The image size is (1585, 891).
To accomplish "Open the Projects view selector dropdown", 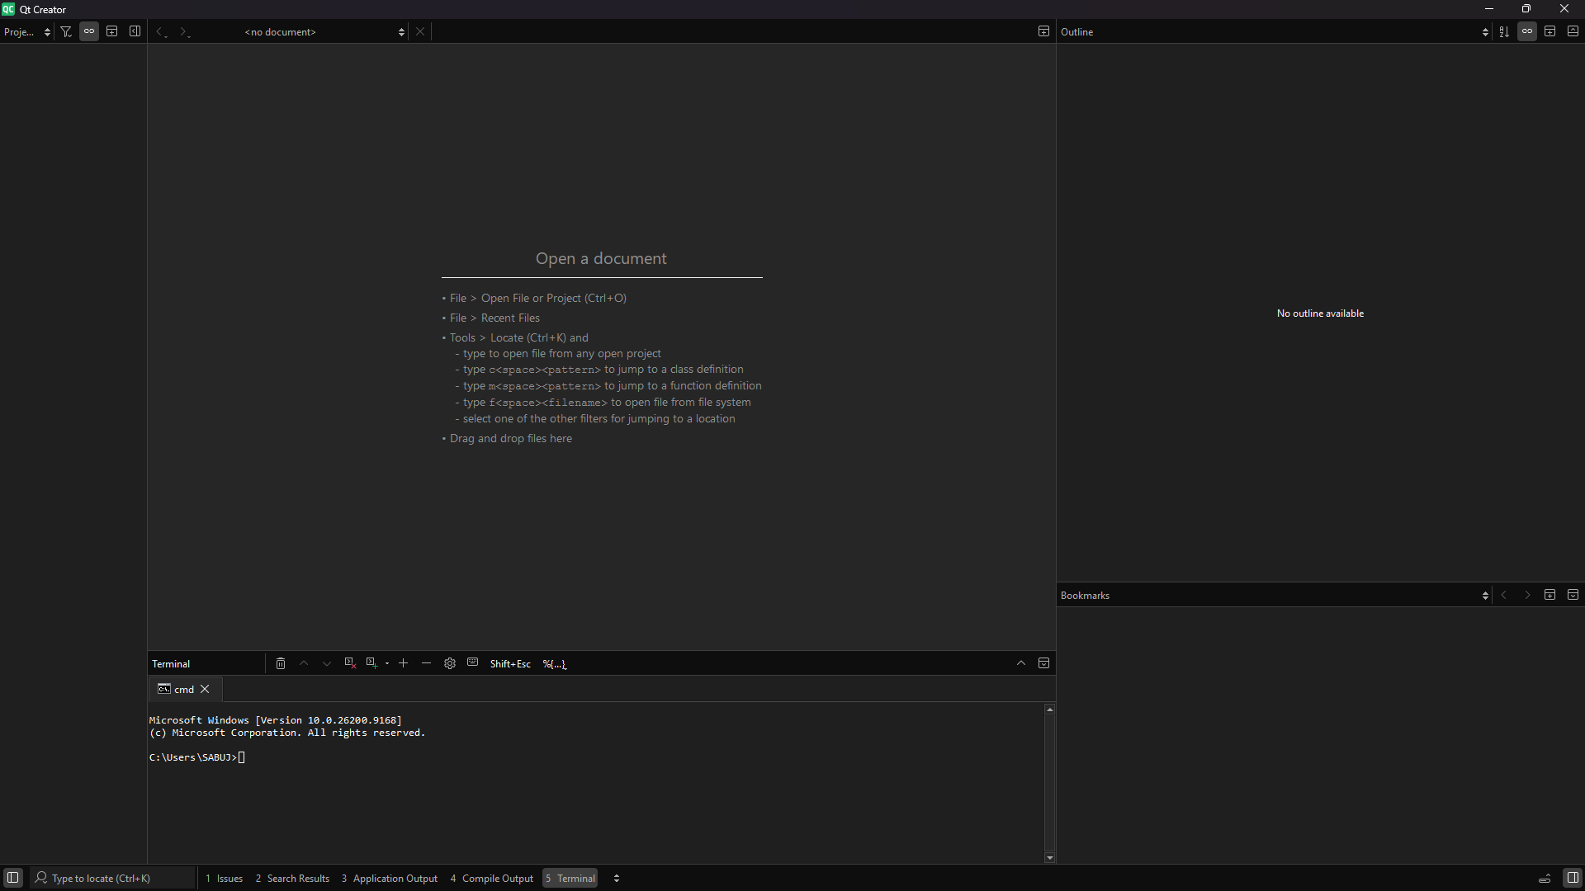I will pyautogui.click(x=27, y=31).
